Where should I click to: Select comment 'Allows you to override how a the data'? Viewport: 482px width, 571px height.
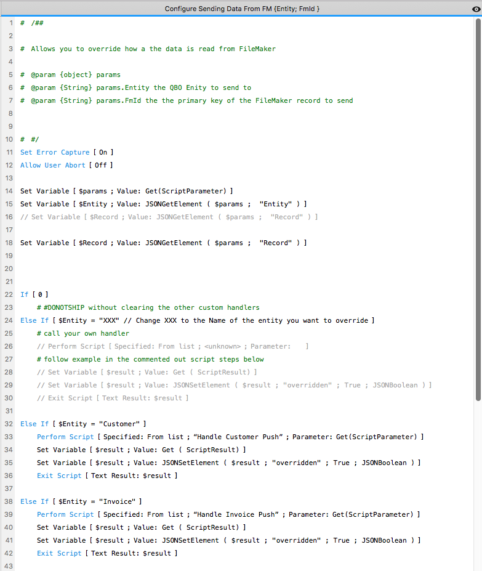tap(148, 49)
